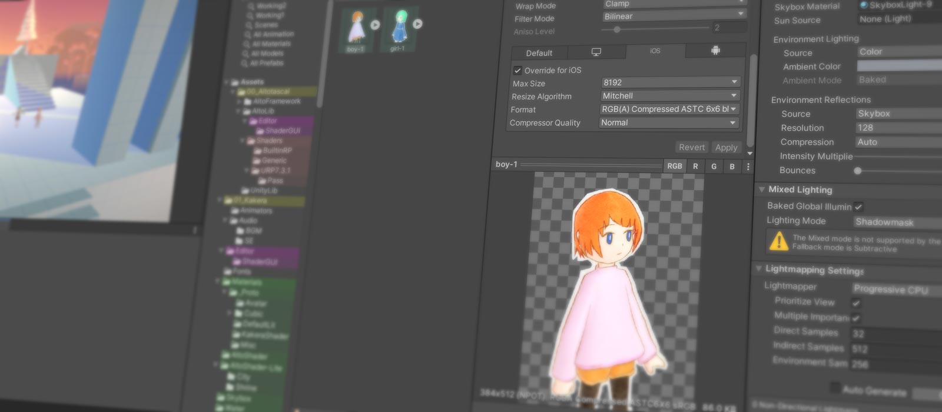The image size is (942, 412).
Task: Switch to the Android platform tab
Action: click(x=715, y=51)
